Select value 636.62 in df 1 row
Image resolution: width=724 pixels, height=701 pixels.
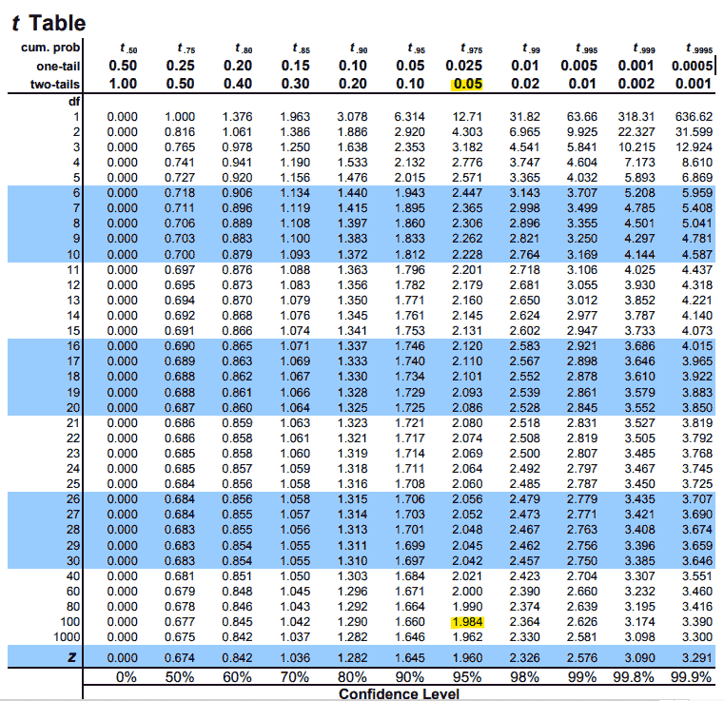pos(694,117)
